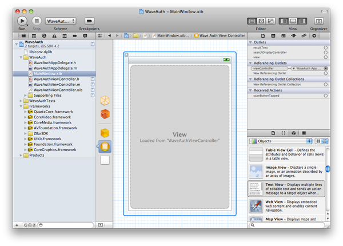Show the Breakpoint navigator
This screenshot has width=343, height=246.
click(75, 35)
